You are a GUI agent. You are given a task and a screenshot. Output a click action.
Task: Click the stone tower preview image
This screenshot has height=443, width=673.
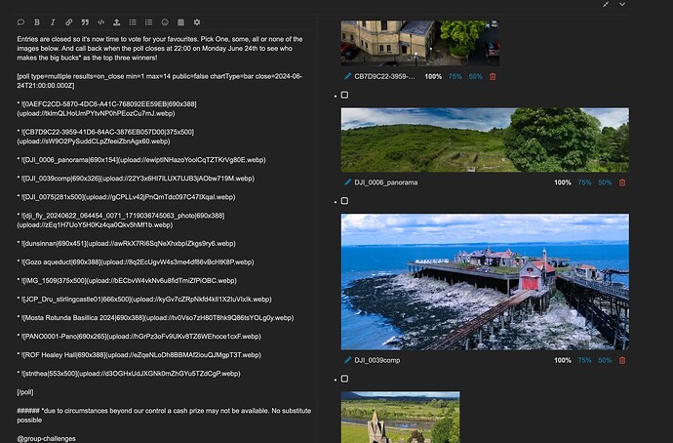tap(401, 417)
